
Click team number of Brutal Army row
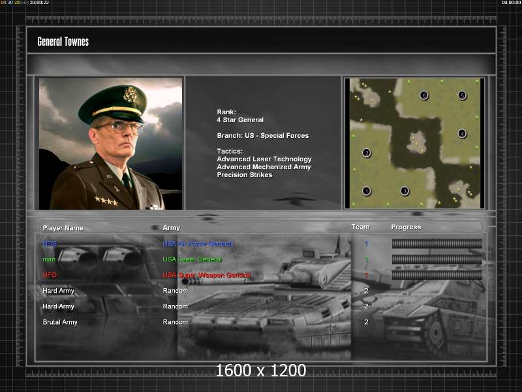click(x=366, y=322)
